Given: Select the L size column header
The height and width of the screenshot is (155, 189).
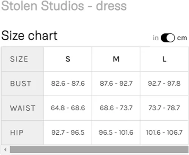Looking at the screenshot, I should tap(164, 59).
